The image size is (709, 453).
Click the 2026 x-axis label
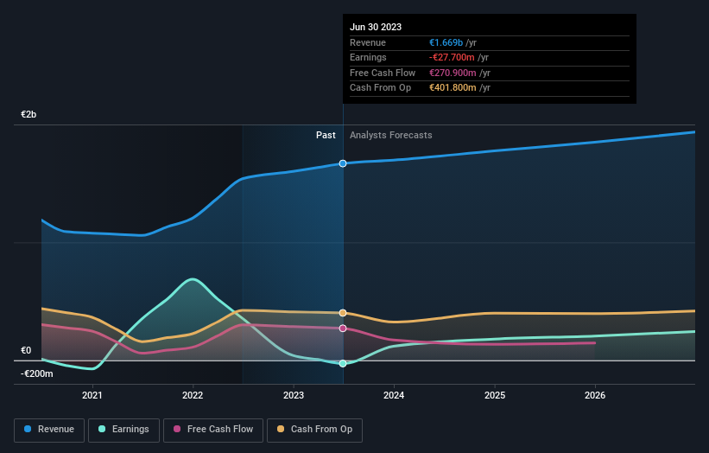(595, 395)
